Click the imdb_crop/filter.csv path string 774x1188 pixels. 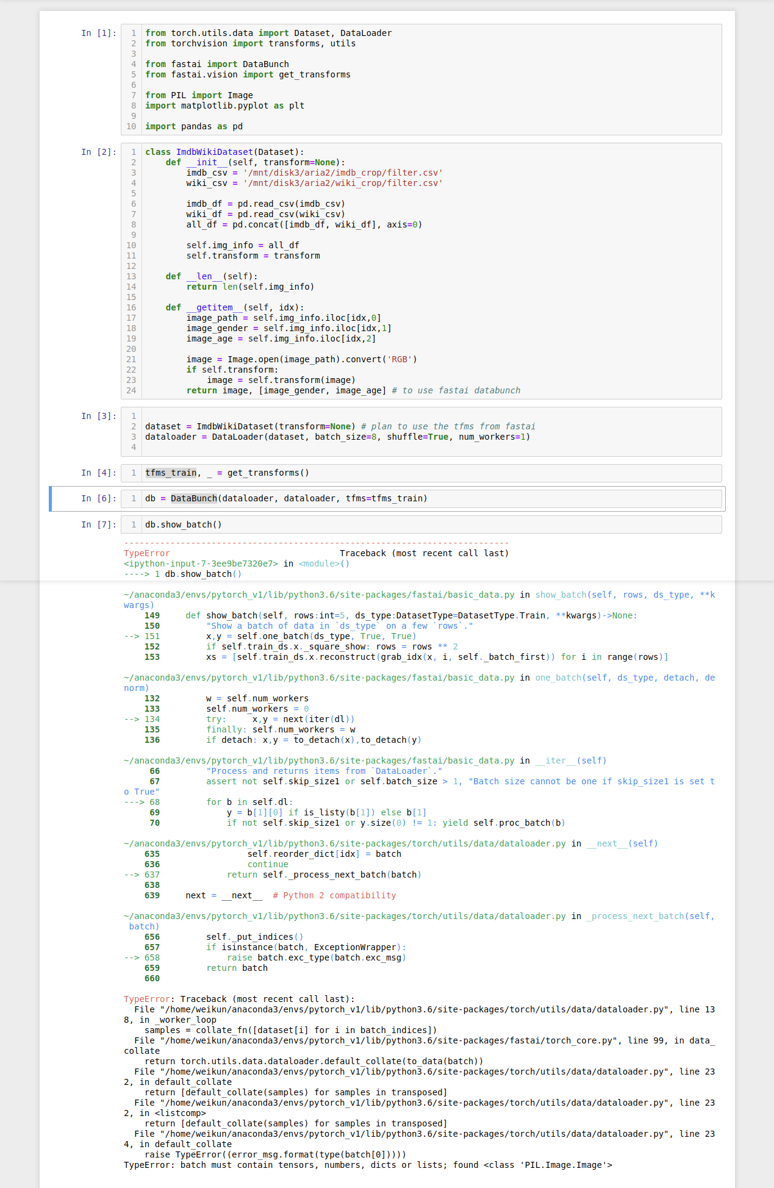tap(343, 173)
